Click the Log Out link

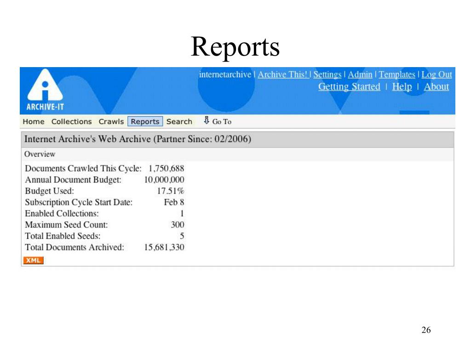point(437,74)
